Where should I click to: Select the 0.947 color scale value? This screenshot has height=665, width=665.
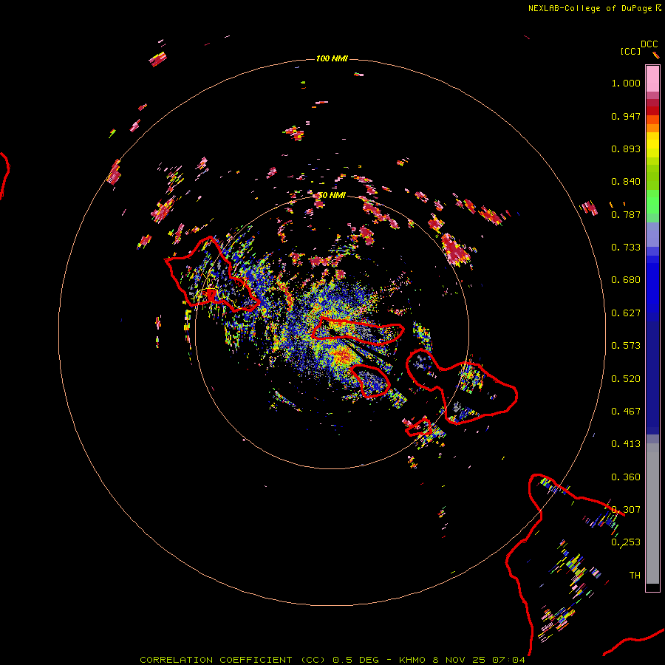coord(626,116)
